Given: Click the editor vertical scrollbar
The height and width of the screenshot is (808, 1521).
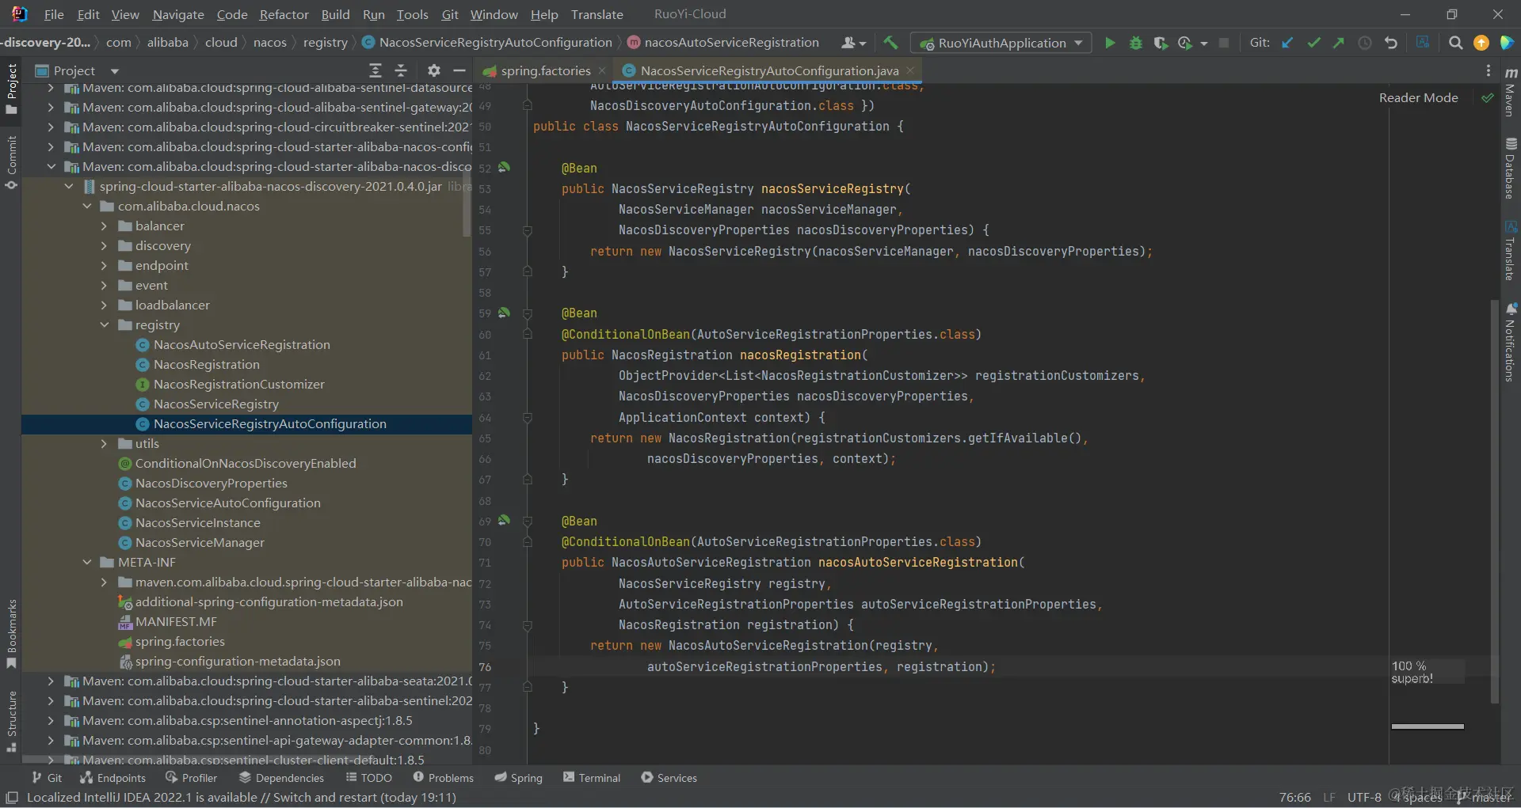Looking at the screenshot, I should point(1494,499).
